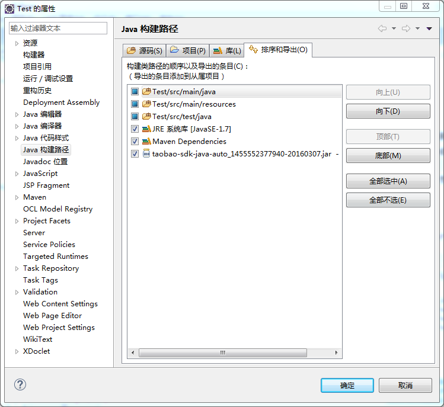Select Web Project Settings item
The image size is (444, 407).
(x=59, y=328)
